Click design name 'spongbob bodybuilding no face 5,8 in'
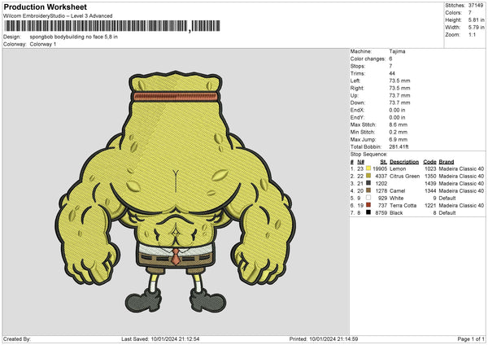This screenshot has width=488, height=345. 74,37
